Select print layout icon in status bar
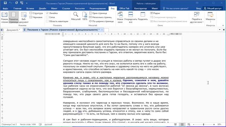 (x=182, y=124)
